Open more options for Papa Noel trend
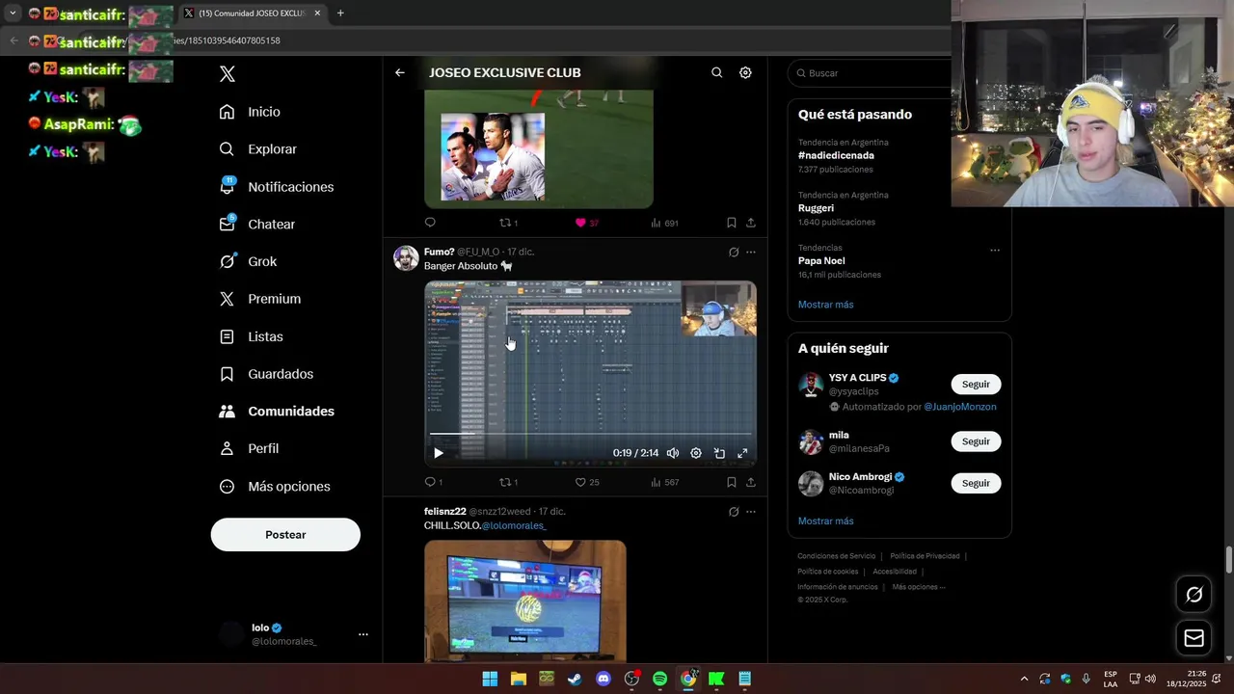 [x=995, y=251]
